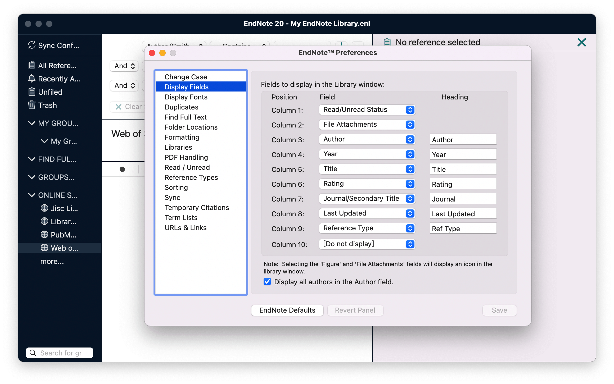Viewport: 614px width, 384px height.
Task: Edit the Title heading text field
Action: [x=463, y=169]
